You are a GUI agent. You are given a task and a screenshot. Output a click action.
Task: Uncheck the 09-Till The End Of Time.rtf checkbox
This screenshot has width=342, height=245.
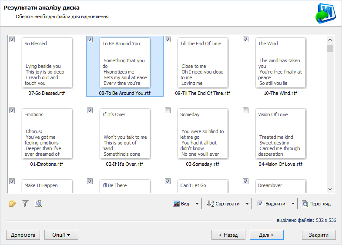(x=168, y=40)
